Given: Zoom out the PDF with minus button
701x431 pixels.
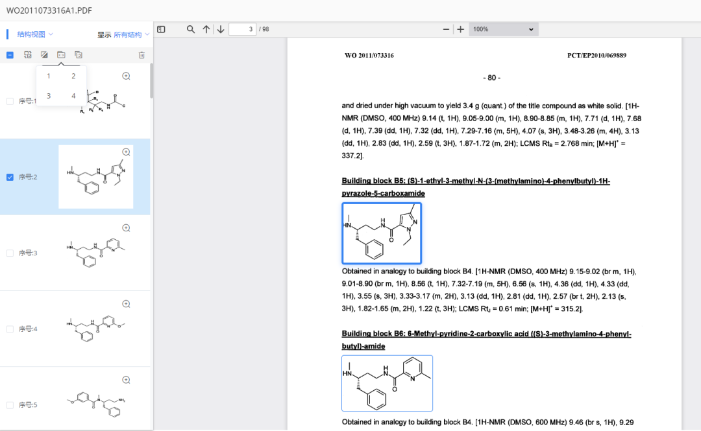Looking at the screenshot, I should 446,29.
